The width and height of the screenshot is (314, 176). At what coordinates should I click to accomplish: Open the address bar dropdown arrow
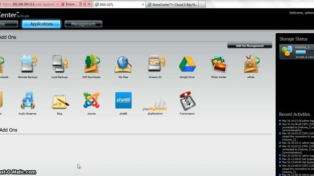pos(58,4)
